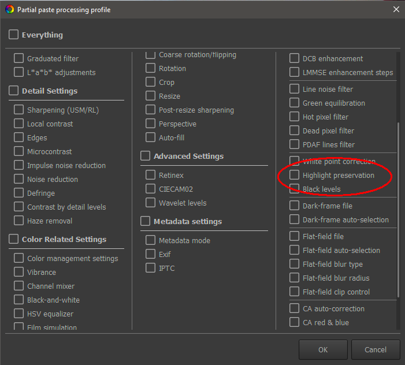Check Black-and-white box

(x=18, y=300)
